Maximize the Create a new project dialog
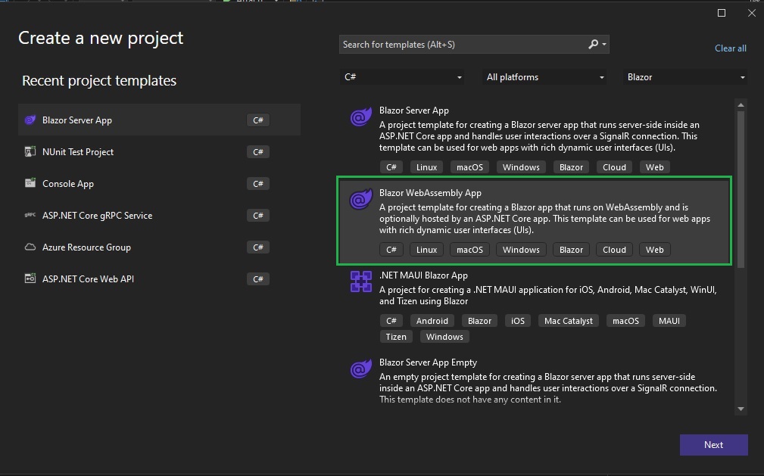Image resolution: width=764 pixels, height=476 pixels. [722, 13]
